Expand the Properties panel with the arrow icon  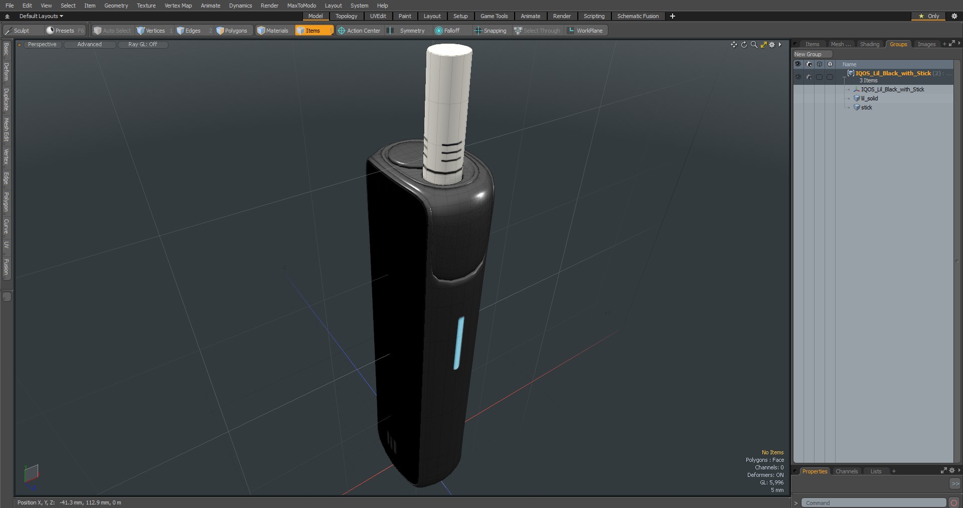(943, 471)
